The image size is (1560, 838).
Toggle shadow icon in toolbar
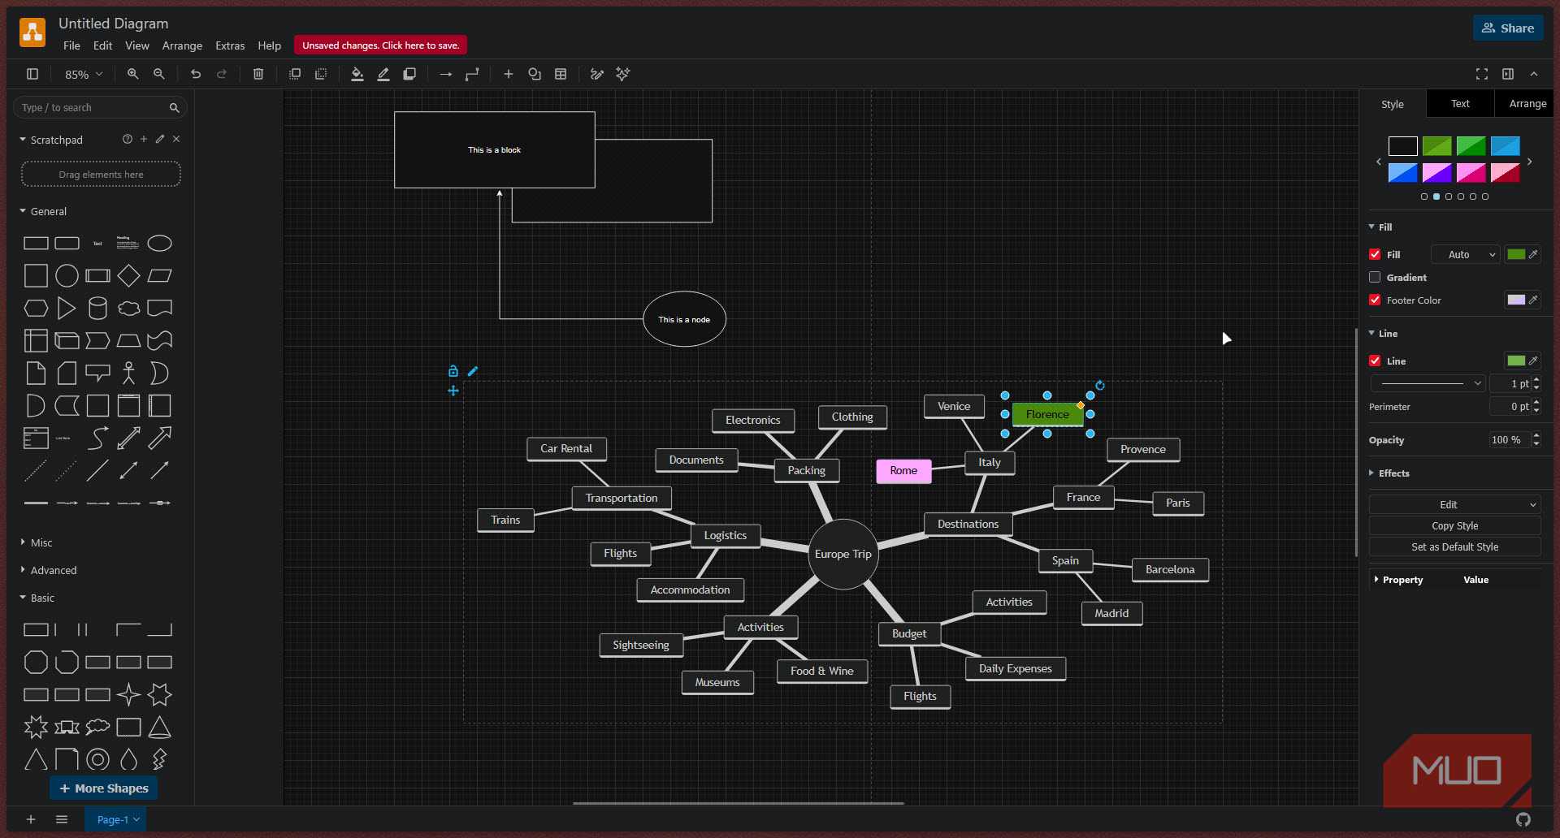(x=409, y=74)
